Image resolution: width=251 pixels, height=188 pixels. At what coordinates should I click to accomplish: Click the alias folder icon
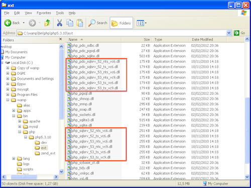tap(20, 105)
